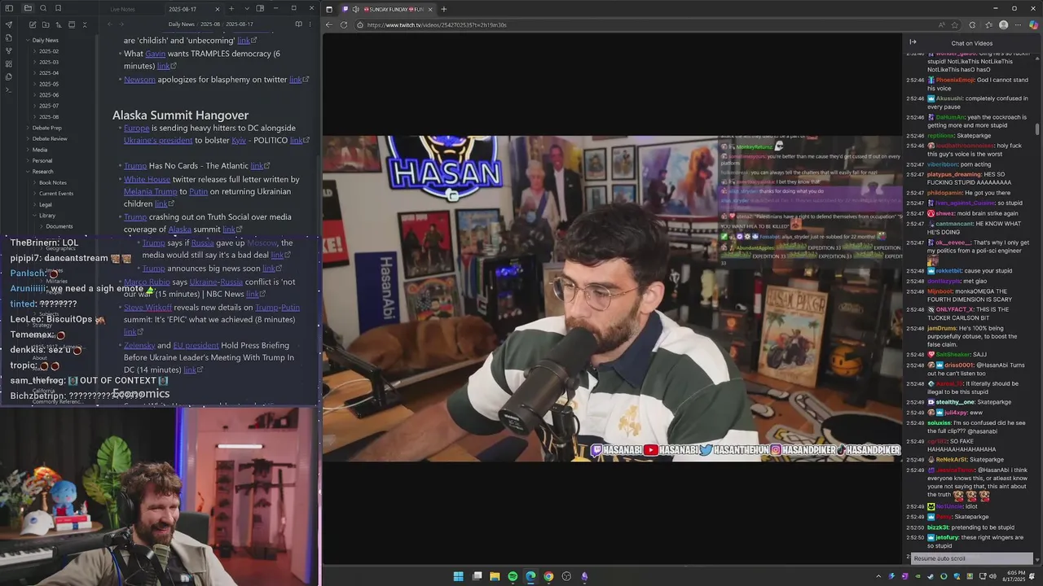Add this page to browser favorites

pos(955,24)
